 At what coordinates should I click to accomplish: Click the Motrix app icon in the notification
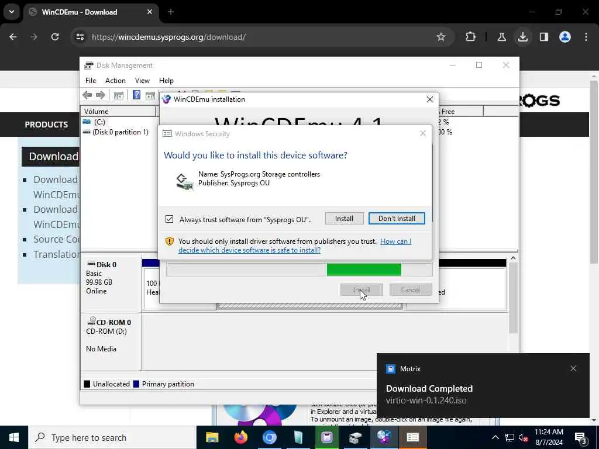pos(390,368)
